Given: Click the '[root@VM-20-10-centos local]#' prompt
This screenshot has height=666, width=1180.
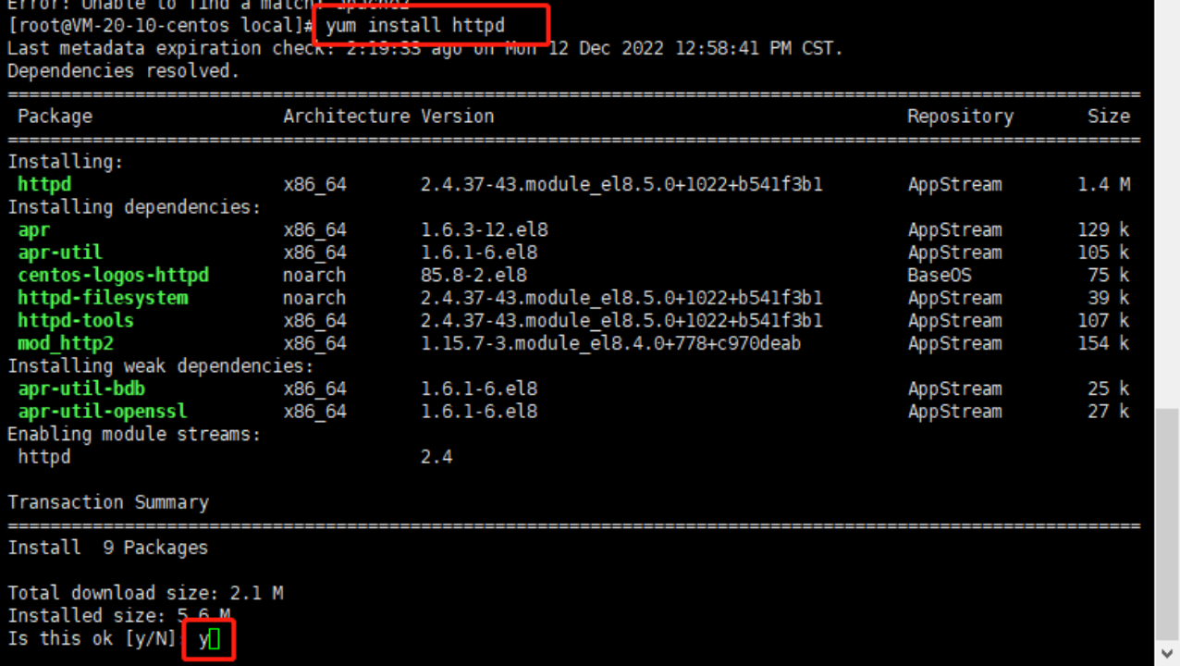Looking at the screenshot, I should pyautogui.click(x=161, y=26).
